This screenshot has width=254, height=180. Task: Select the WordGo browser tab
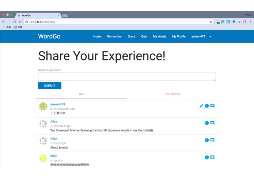click(x=38, y=15)
